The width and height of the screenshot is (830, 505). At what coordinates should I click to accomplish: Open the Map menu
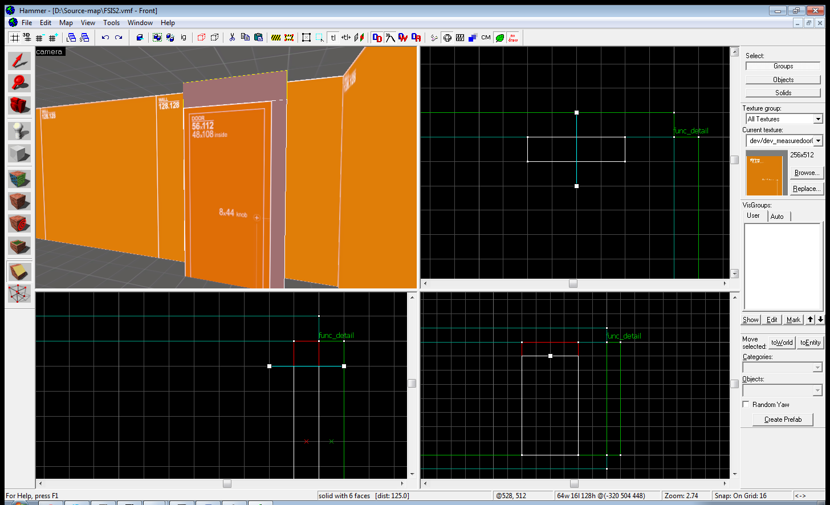pyautogui.click(x=66, y=23)
